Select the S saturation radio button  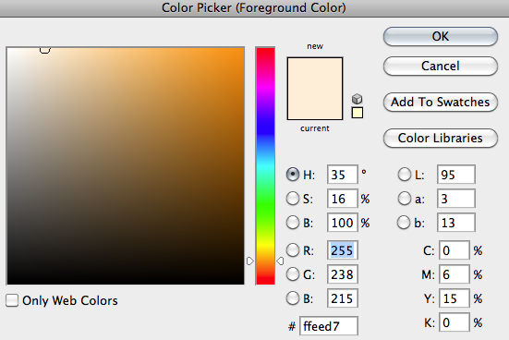click(293, 199)
